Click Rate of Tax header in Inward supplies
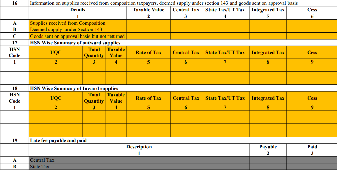The width and height of the screenshot is (337, 170). [x=148, y=98]
